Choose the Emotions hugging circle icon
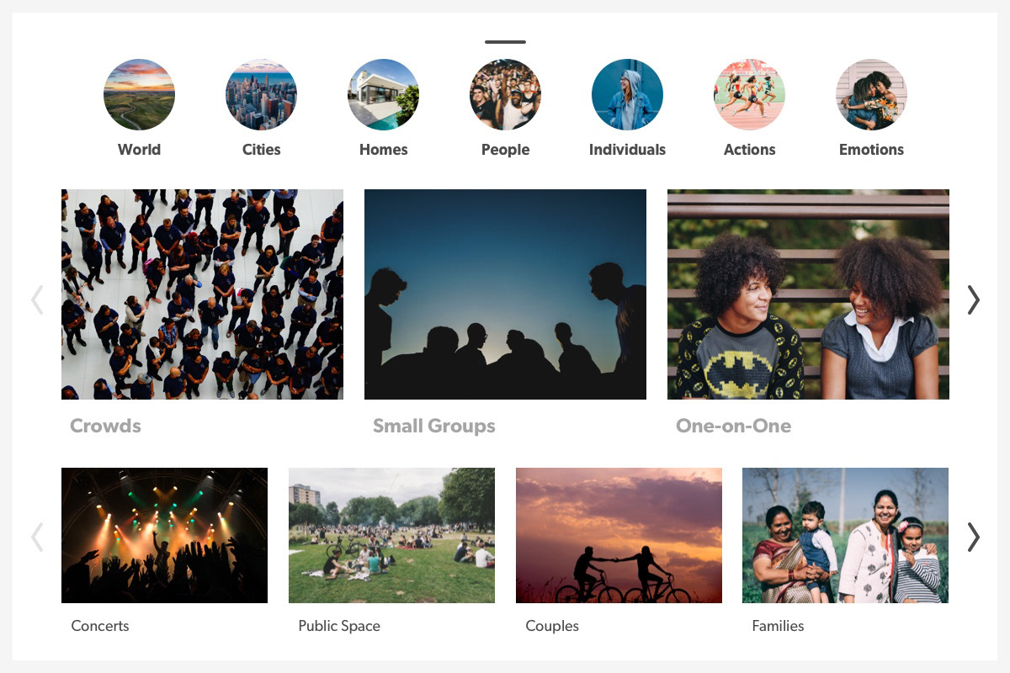Screen dimensions: 1010x673 tap(871, 94)
